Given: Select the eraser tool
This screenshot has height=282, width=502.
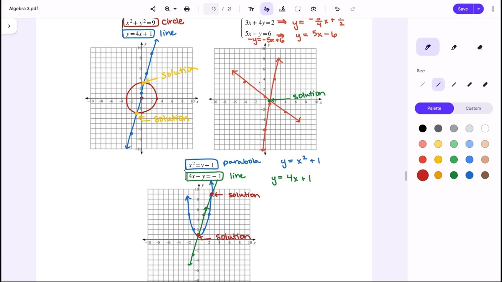Looking at the screenshot, I should point(480,47).
